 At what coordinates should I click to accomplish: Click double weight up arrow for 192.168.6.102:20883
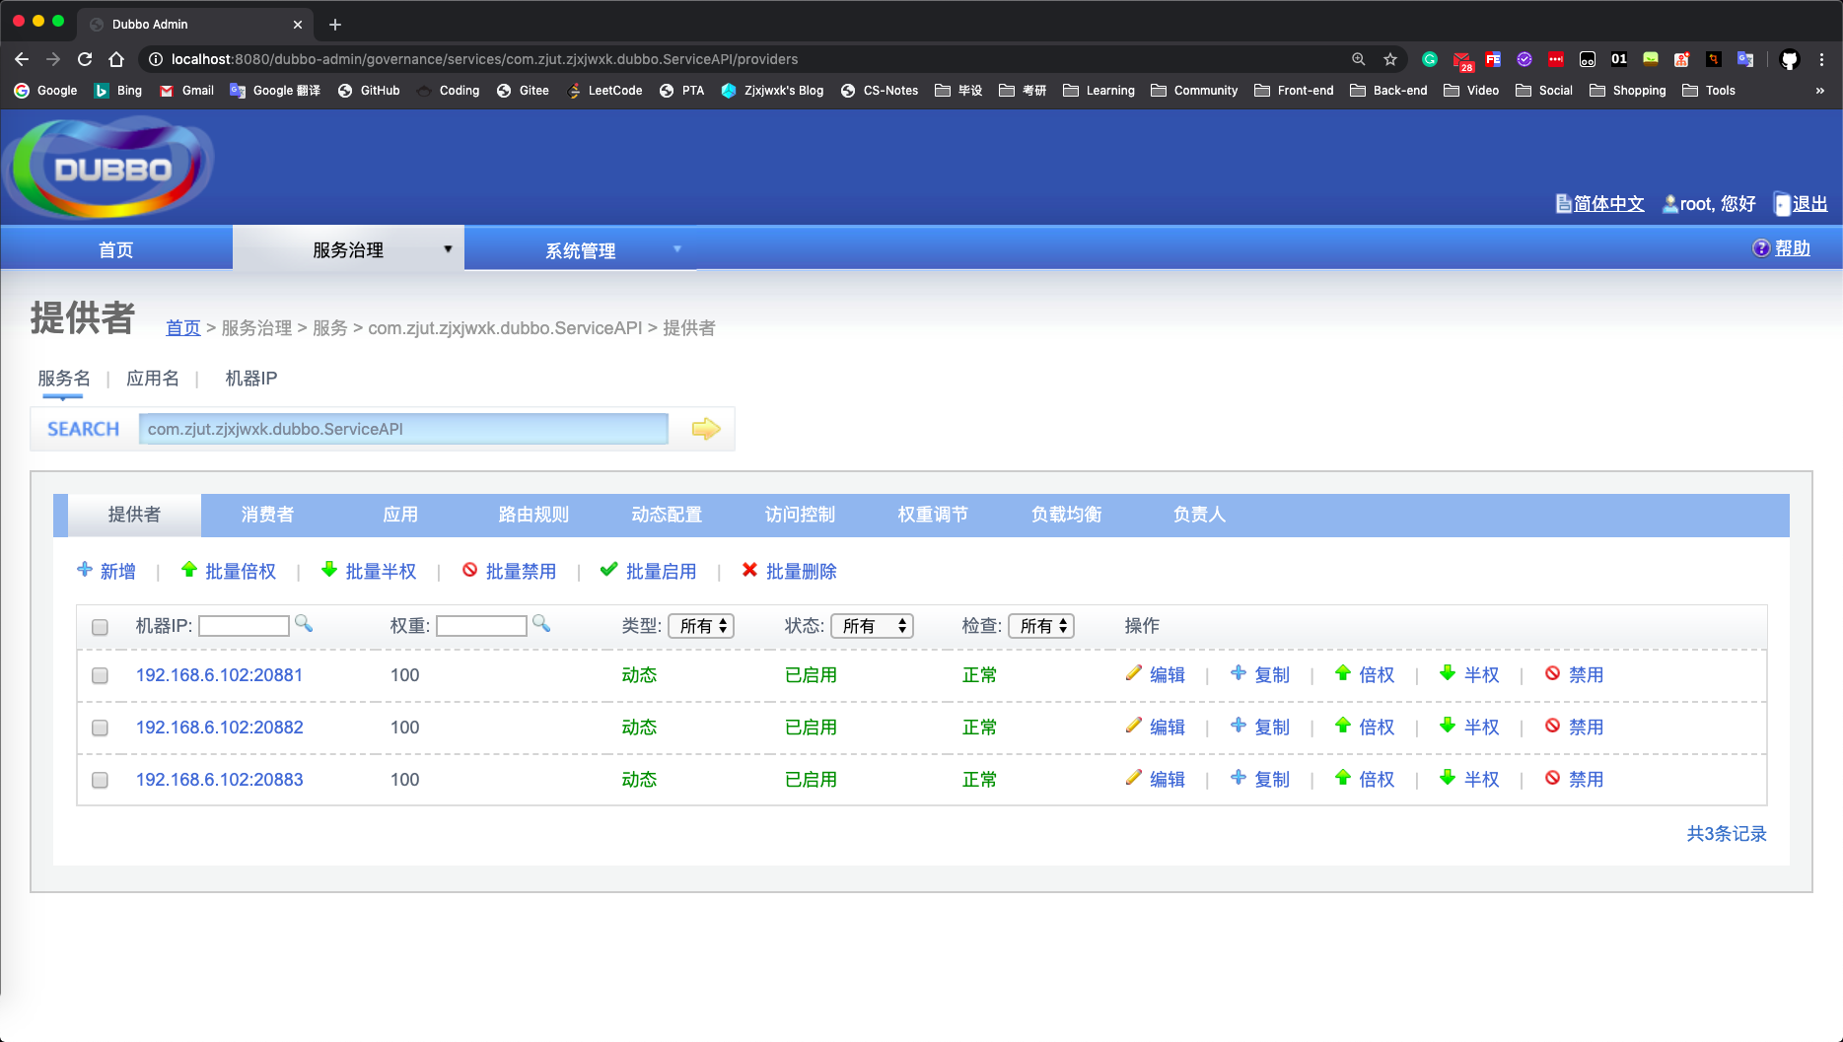[1343, 778]
